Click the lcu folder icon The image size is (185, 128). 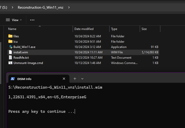pyautogui.click(x=10, y=41)
